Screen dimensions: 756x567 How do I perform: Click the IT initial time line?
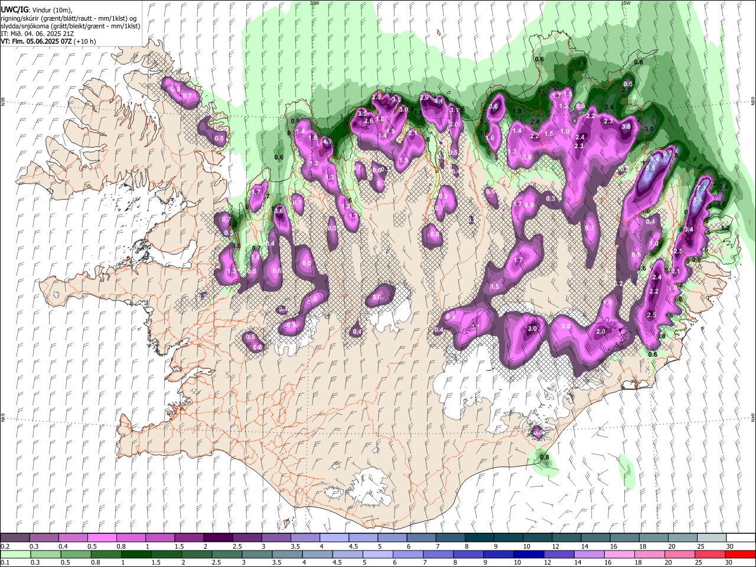37,34
